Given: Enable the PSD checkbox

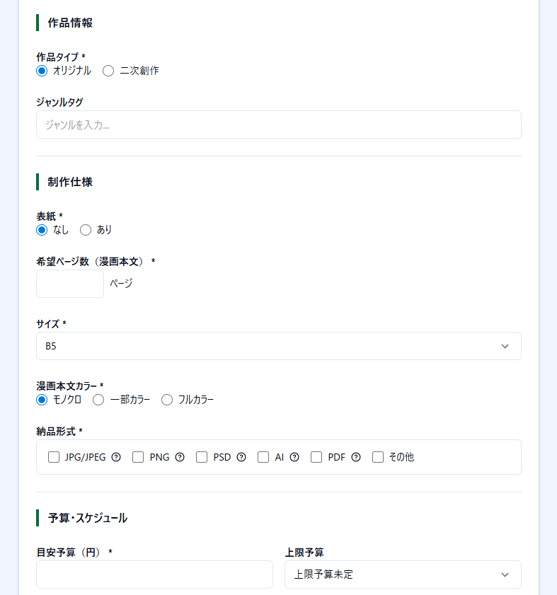Looking at the screenshot, I should tap(202, 457).
